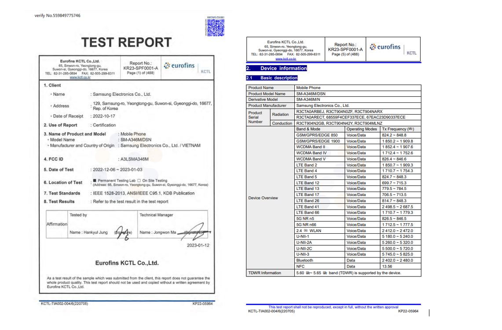Click the 'Name : Hankyul Jung' text
Image resolution: width=502 pixels, height=330 pixels.
pyautogui.click(x=89, y=232)
